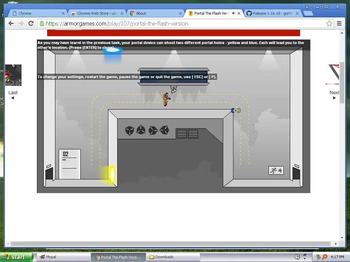Open the Chrome hamburger menu
The image size is (350, 262).
pyautogui.click(x=339, y=24)
